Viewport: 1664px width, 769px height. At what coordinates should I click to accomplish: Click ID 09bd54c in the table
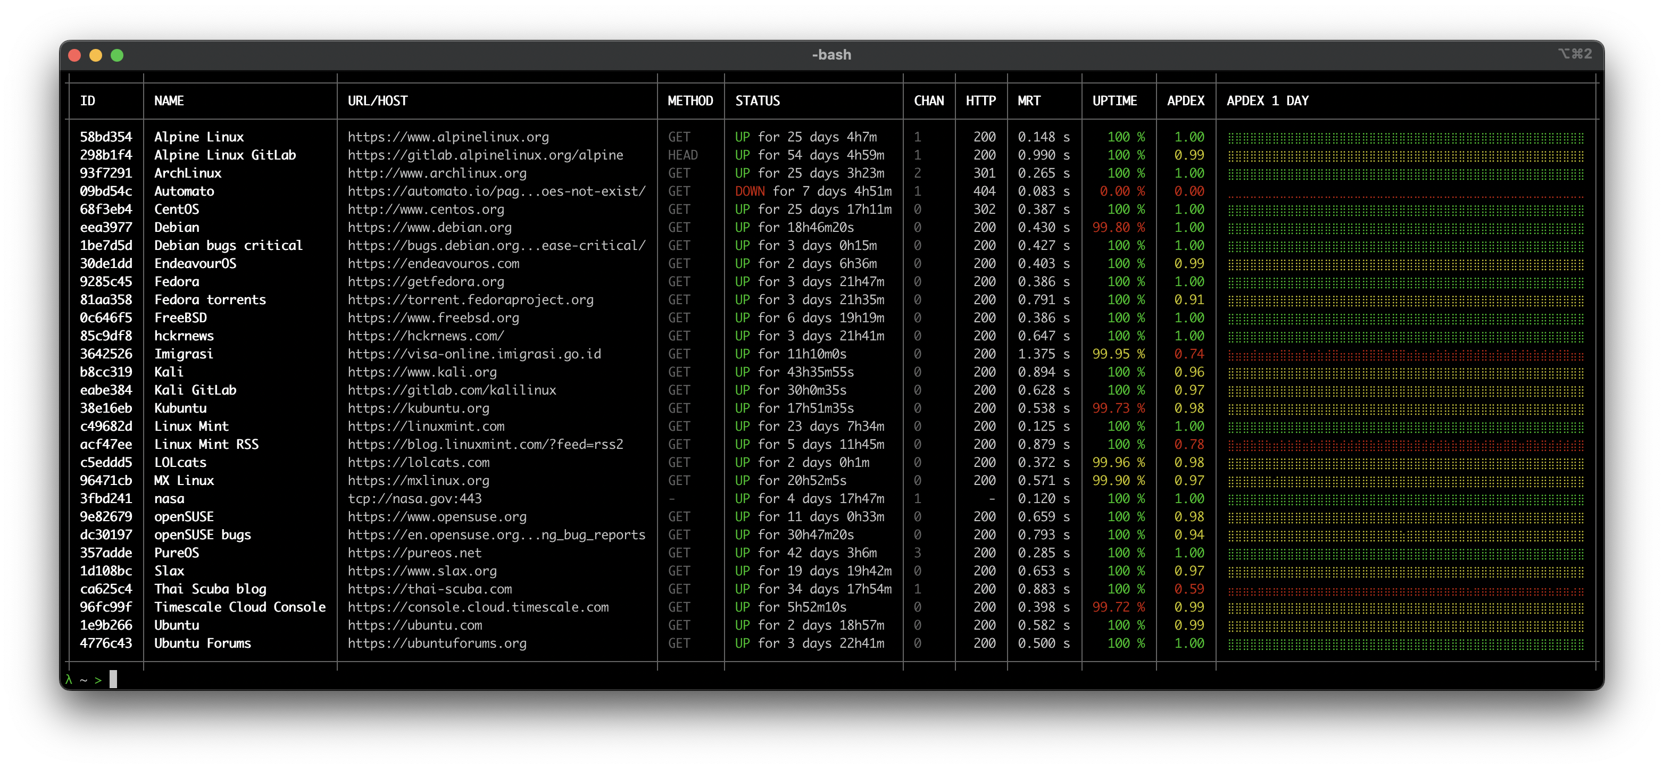106,191
